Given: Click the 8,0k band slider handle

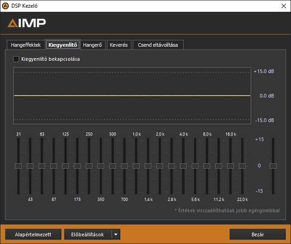Looking at the screenshot, I should tap(207, 166).
